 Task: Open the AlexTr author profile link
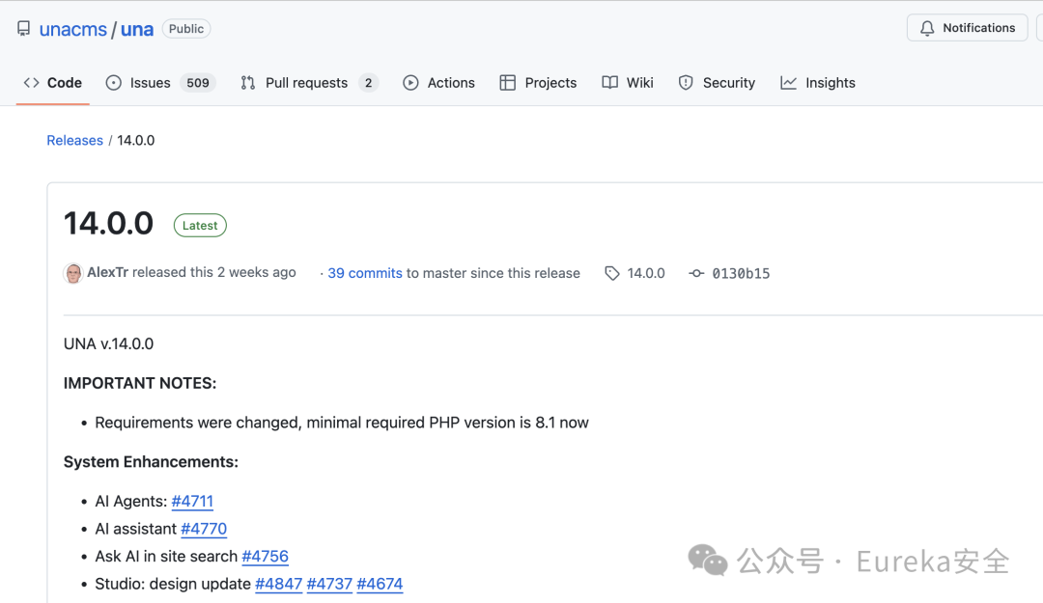[x=107, y=273]
